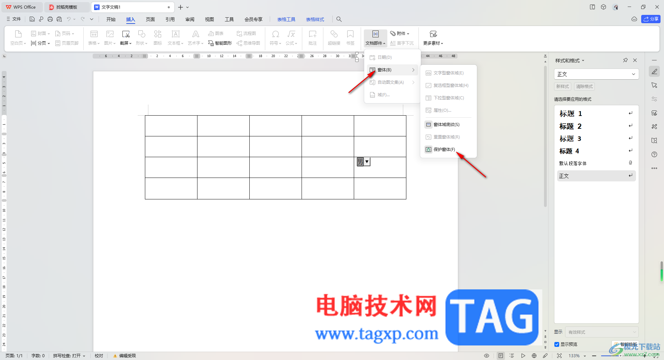The image size is (664, 360).
Task: Apply the 标题 3 style
Action: pos(596,138)
